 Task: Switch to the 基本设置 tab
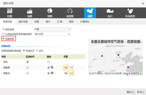click(x=23, y=22)
